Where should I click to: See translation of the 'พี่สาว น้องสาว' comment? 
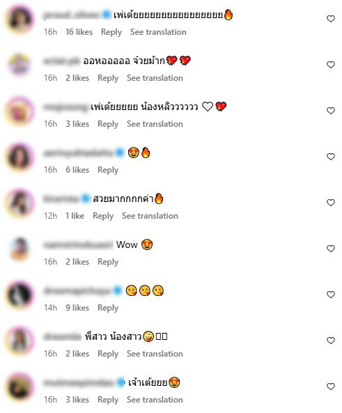(155, 354)
